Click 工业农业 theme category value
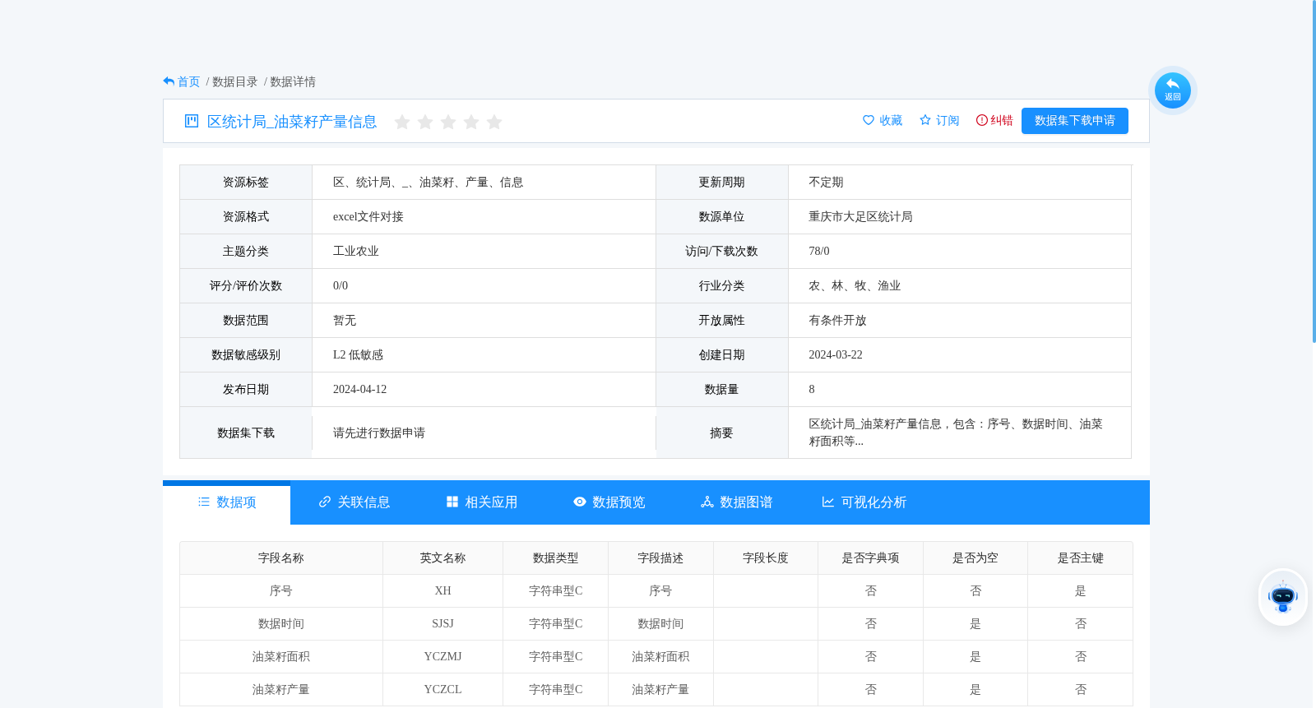Screen dimensions: 1316x708 point(355,252)
